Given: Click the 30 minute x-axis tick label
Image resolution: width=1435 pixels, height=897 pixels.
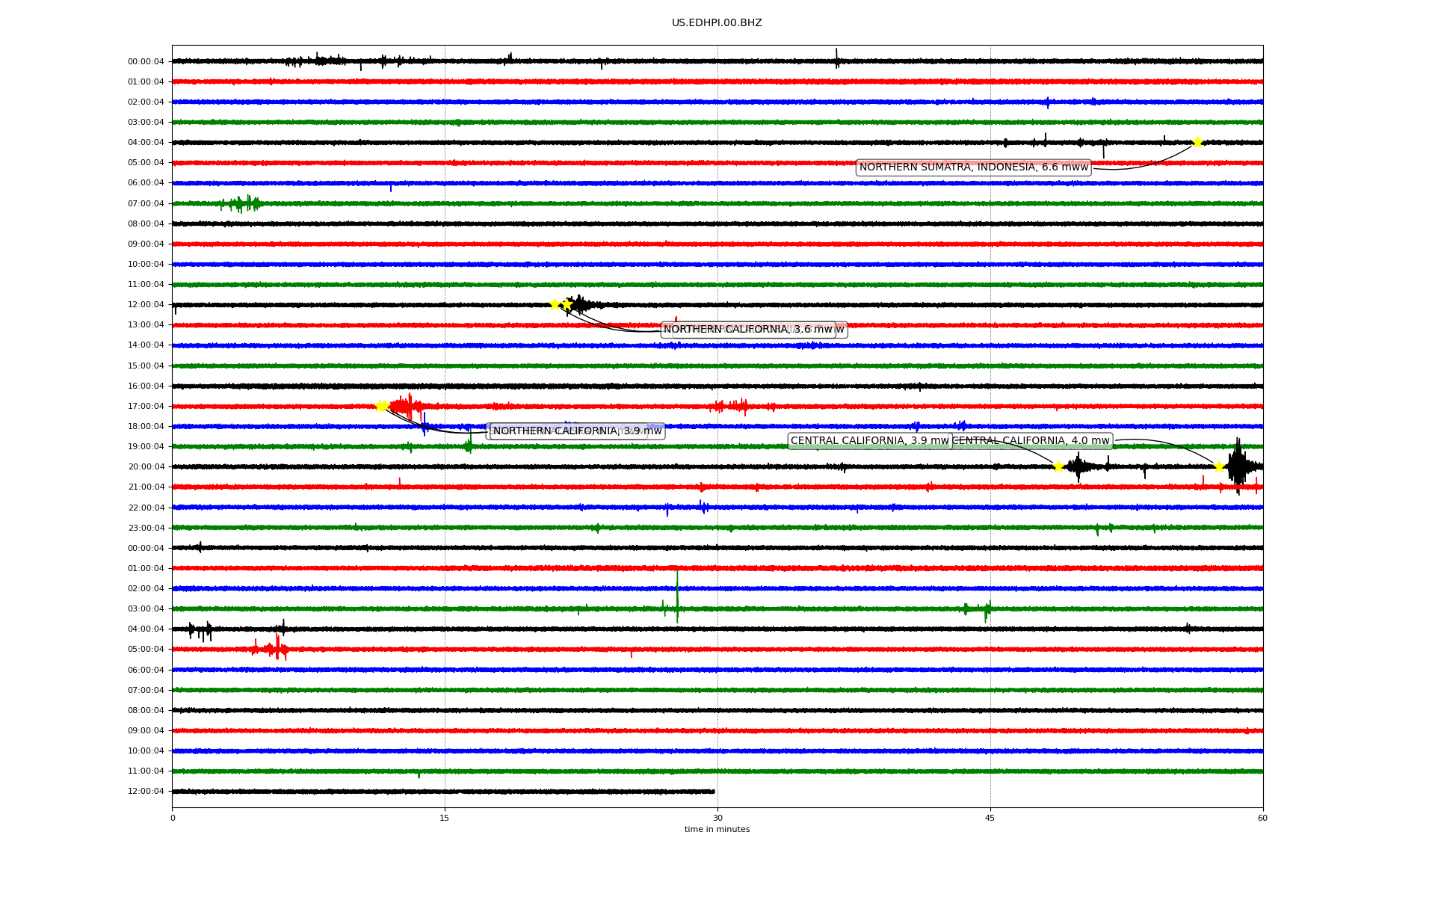Looking at the screenshot, I should click(x=717, y=818).
